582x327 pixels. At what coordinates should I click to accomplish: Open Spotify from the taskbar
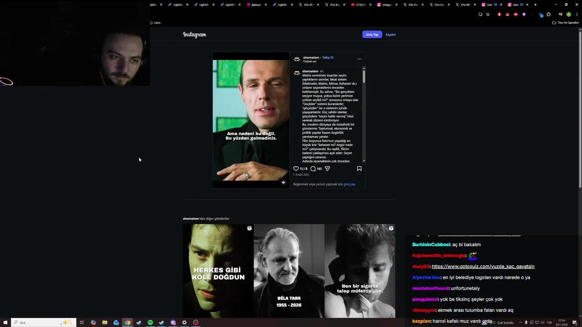[151, 322]
